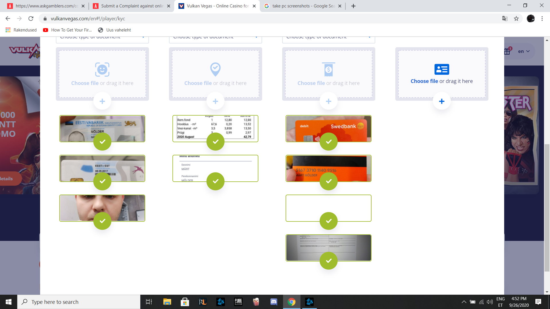The height and width of the screenshot is (309, 550).
Task: Click the volume speaker tray icon
Action: click(490, 302)
